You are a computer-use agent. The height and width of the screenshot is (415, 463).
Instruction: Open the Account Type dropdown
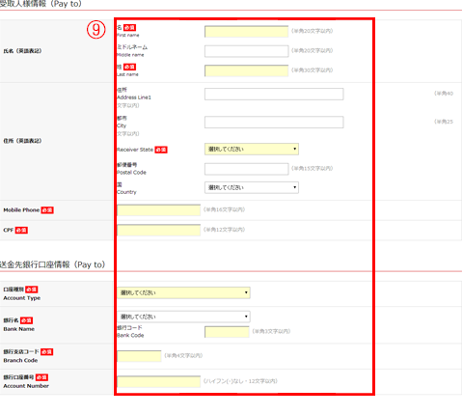183,292
